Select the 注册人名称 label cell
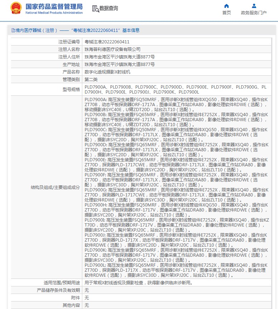278x309 pixels. click(47, 49)
